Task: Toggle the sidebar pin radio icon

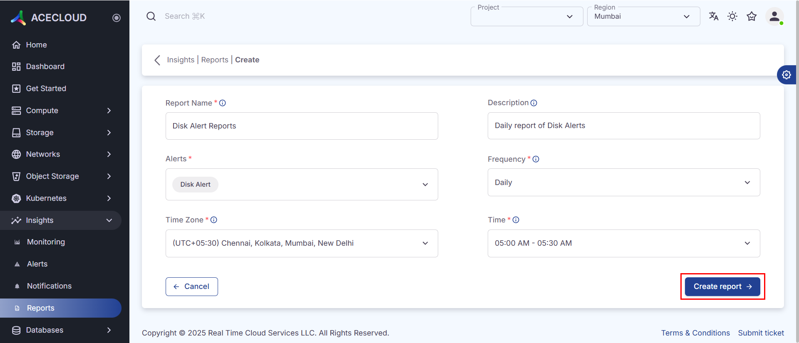Action: tap(117, 18)
